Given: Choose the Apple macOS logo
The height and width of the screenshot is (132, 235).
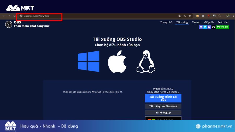Looking at the screenshot, I should (x=117, y=62).
